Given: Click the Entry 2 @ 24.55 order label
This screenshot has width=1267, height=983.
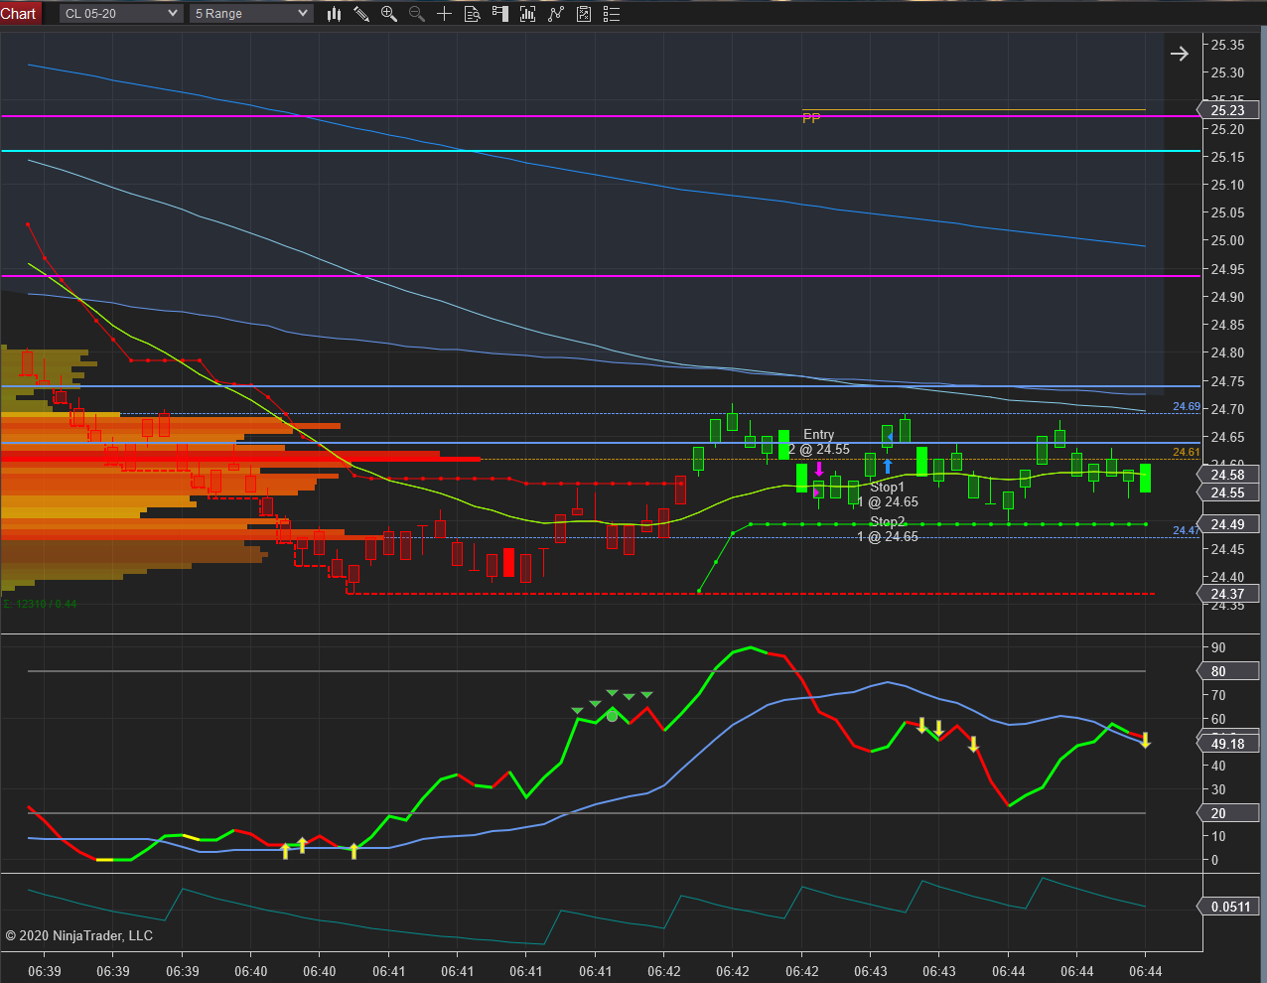Looking at the screenshot, I should 820,442.
